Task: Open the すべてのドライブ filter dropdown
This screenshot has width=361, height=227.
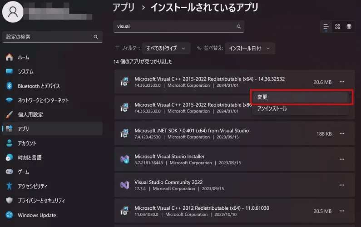Action: (166, 48)
